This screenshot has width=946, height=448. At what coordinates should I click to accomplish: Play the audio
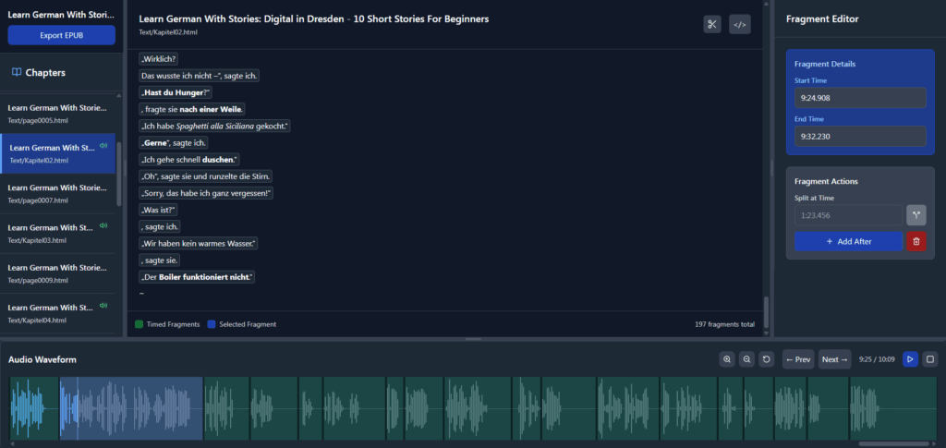pyautogui.click(x=910, y=359)
